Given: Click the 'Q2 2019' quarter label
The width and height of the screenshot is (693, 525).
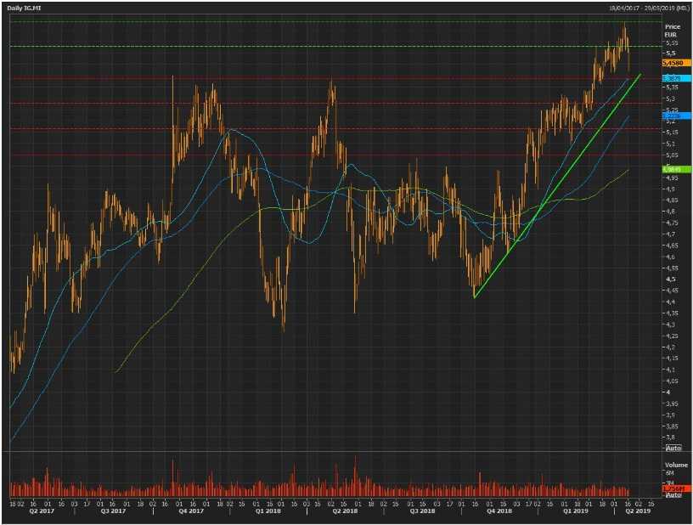Looking at the screenshot, I should click(637, 511).
